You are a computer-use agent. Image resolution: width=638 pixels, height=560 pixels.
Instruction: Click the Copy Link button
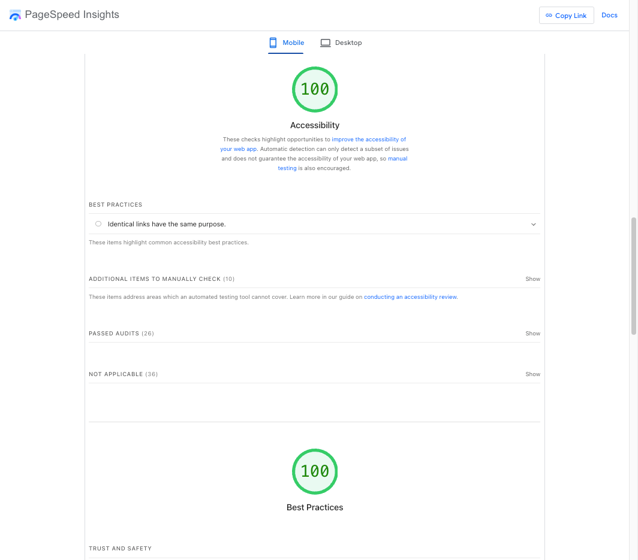pyautogui.click(x=566, y=16)
